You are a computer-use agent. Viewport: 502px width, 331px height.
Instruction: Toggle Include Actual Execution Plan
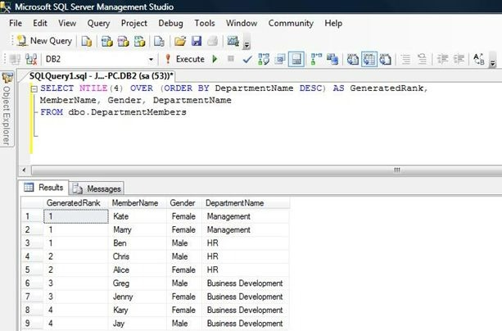316,59
